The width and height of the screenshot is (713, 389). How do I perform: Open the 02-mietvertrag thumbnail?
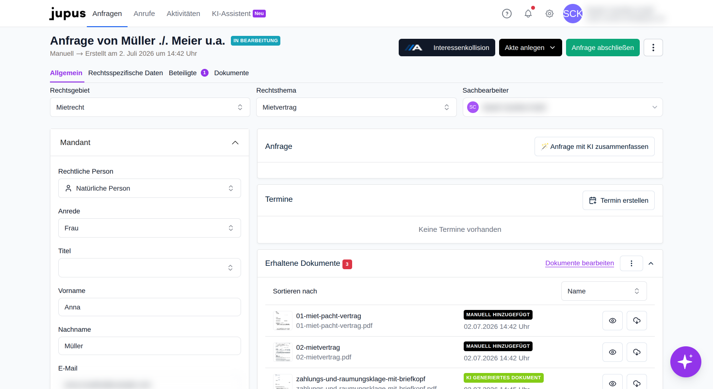283,352
